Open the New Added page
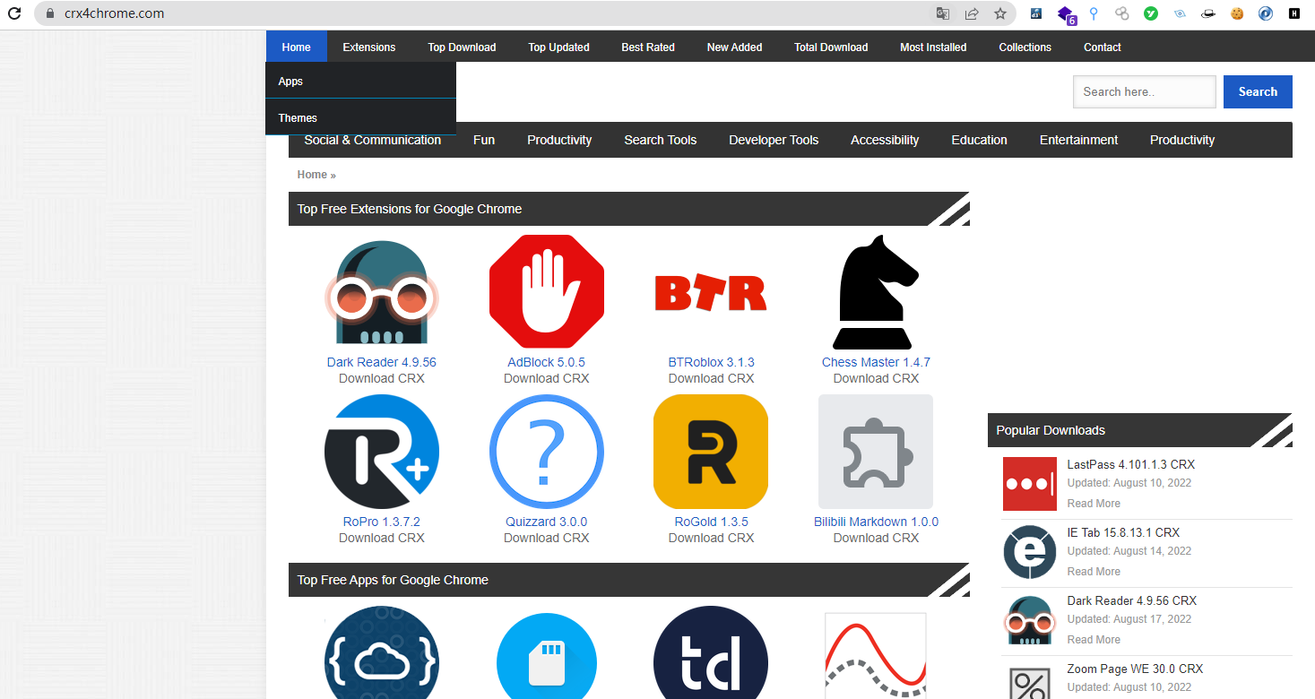Screen dimensions: 1315x699 pyautogui.click(x=734, y=47)
